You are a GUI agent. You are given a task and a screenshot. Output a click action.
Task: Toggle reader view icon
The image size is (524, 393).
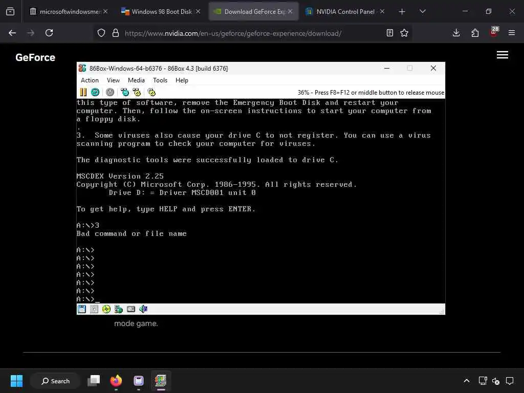pos(389,33)
